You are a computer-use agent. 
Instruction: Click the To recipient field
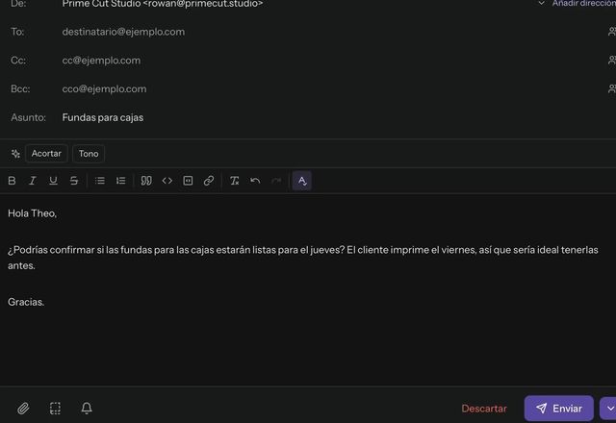pyautogui.click(x=330, y=32)
